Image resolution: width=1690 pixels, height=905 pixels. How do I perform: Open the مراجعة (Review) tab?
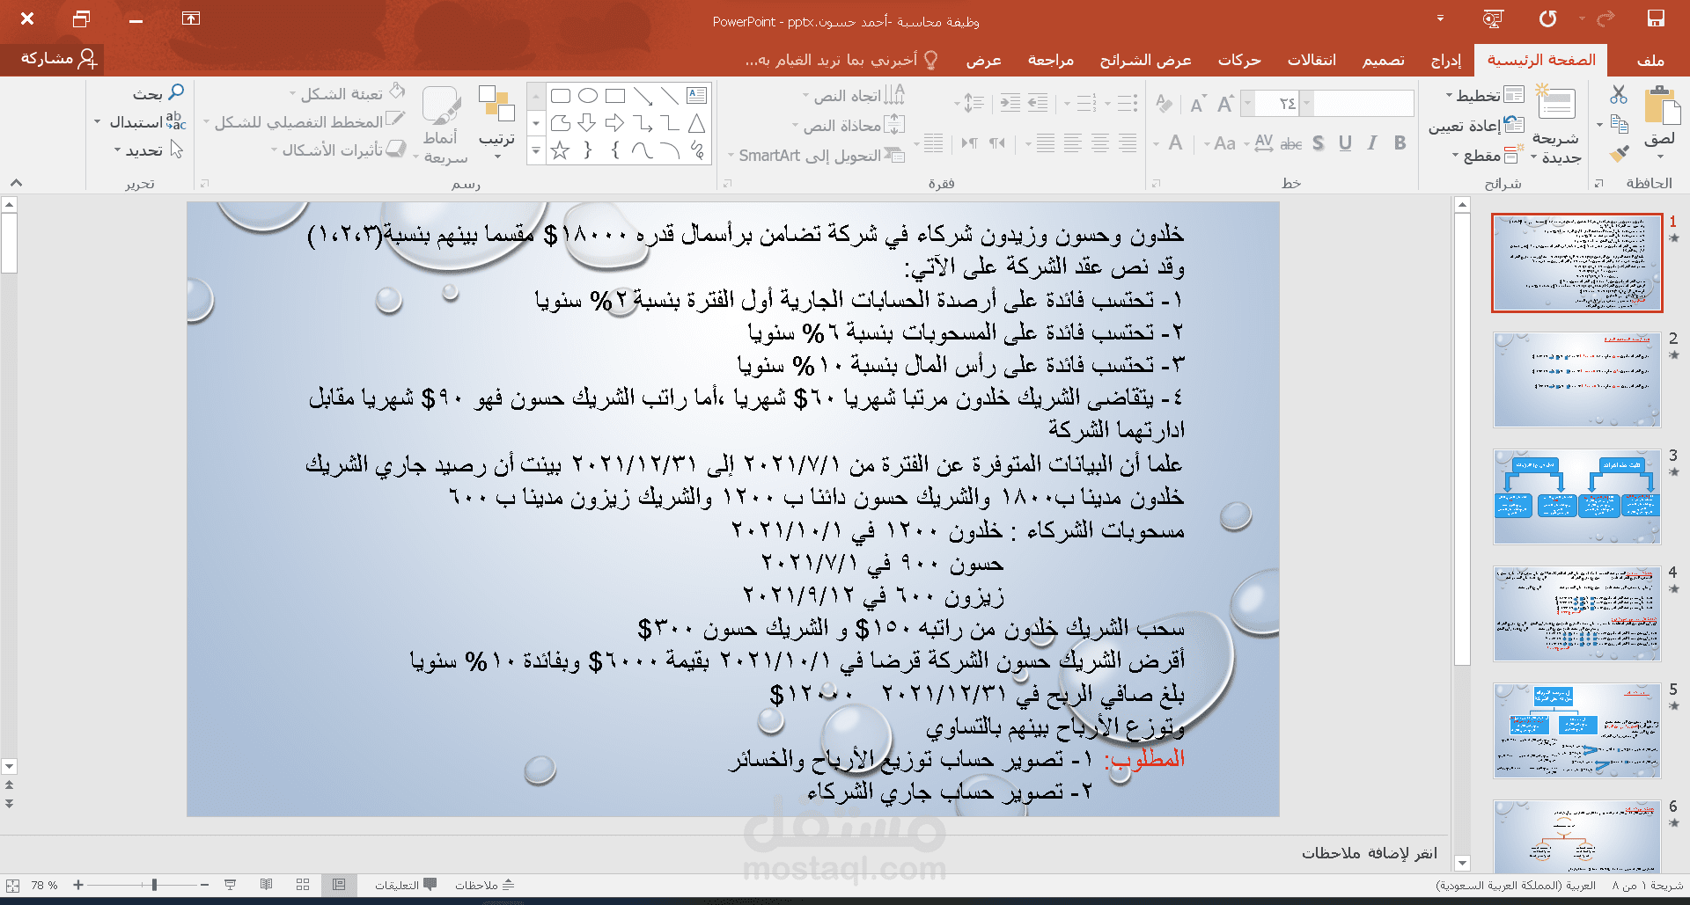click(1049, 60)
